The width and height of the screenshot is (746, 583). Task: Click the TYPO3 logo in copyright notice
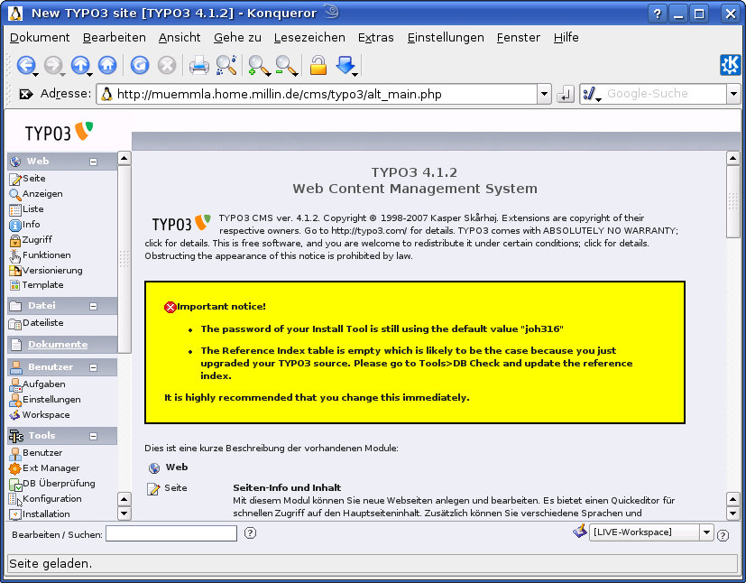181,223
